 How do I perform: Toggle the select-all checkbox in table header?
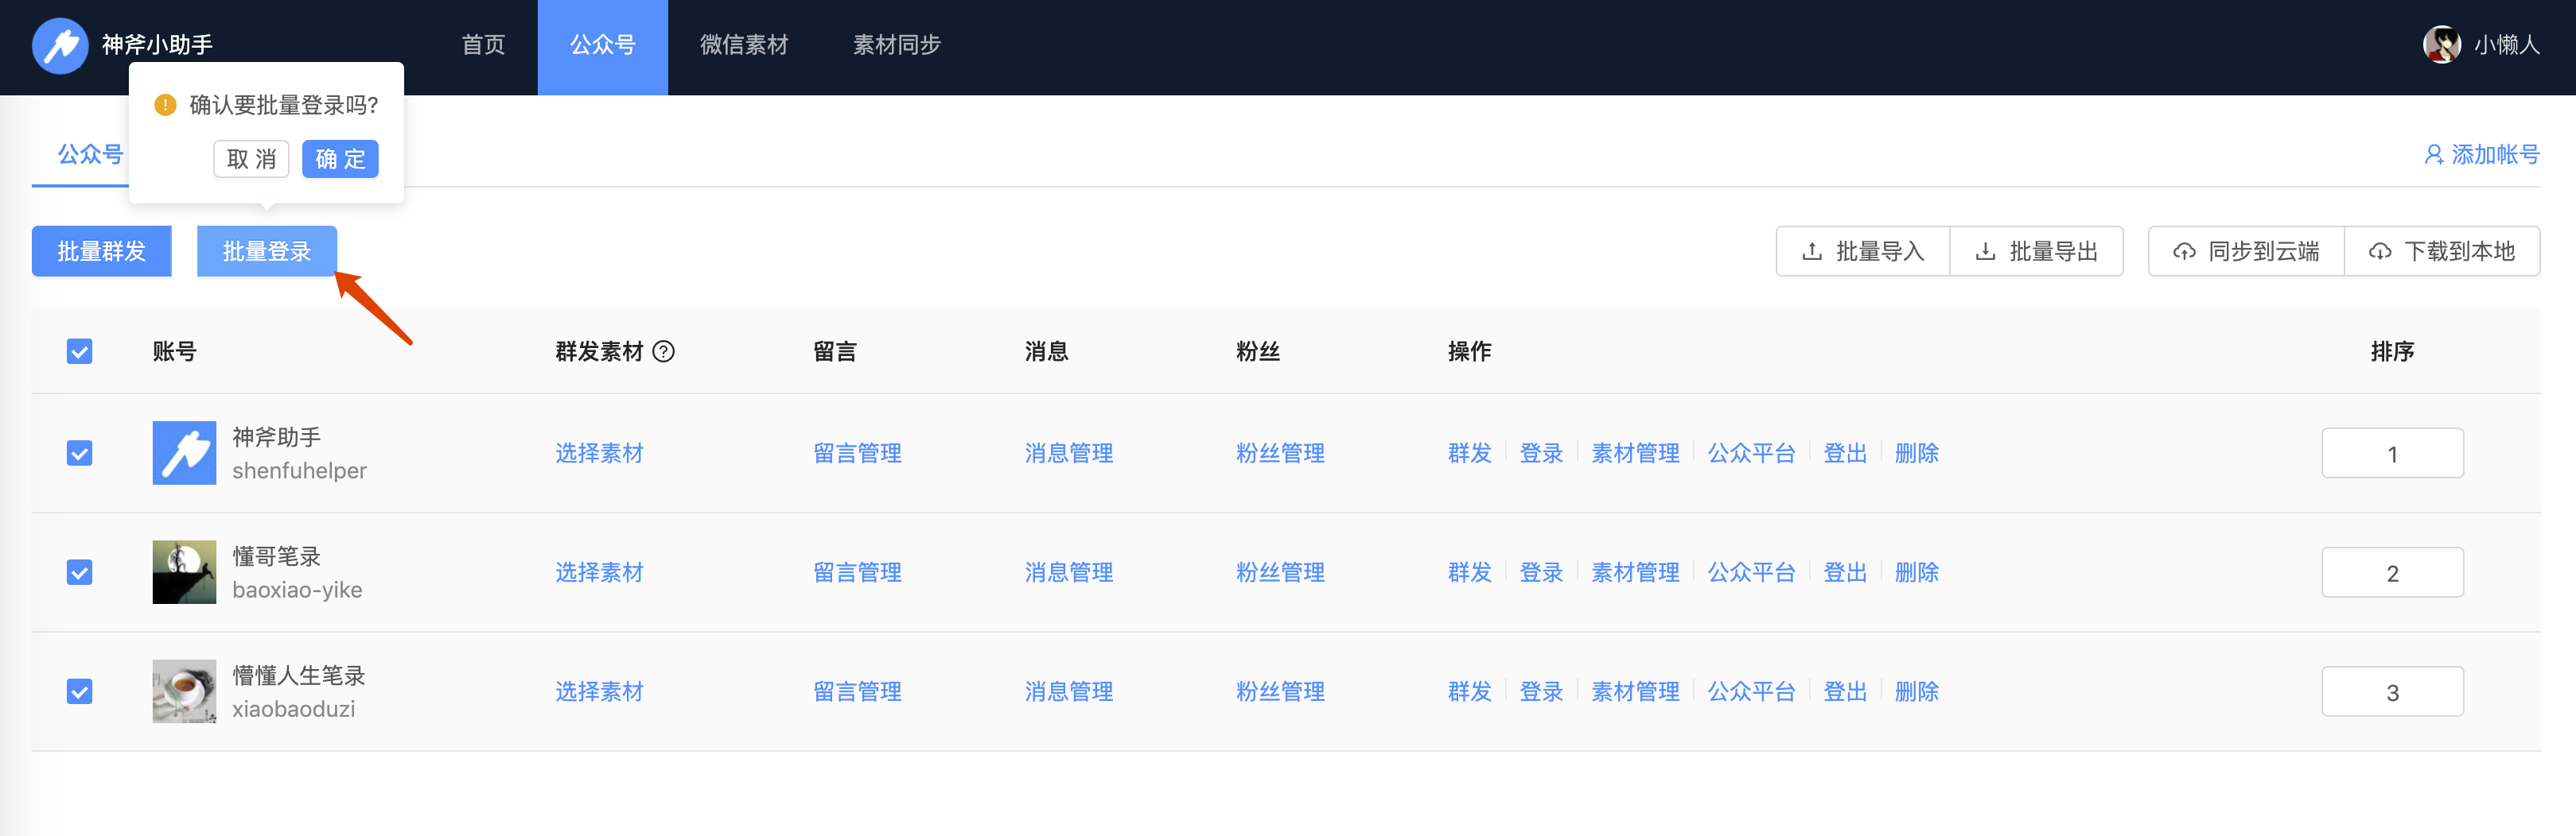[x=79, y=351]
